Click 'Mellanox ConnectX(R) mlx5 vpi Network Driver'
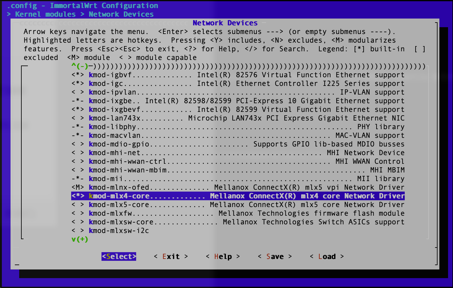The height and width of the screenshot is (288, 453). (309, 187)
